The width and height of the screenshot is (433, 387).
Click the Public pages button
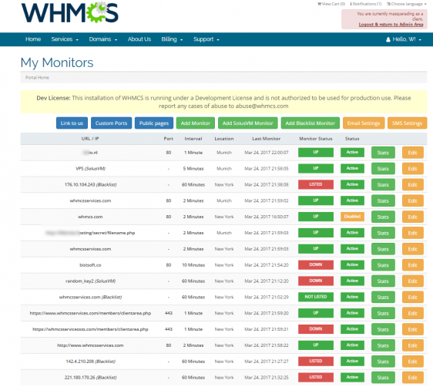[x=154, y=123]
